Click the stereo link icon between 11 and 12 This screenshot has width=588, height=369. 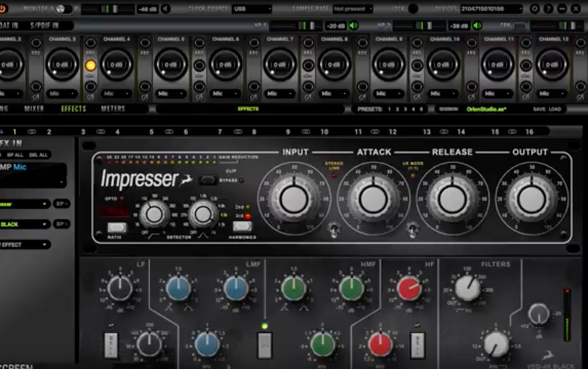[375, 132]
